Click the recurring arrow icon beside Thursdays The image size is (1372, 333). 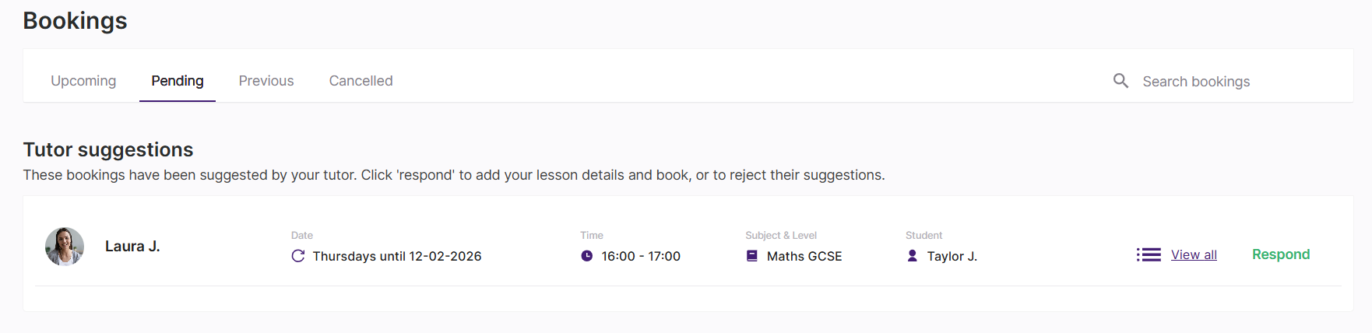coord(298,256)
